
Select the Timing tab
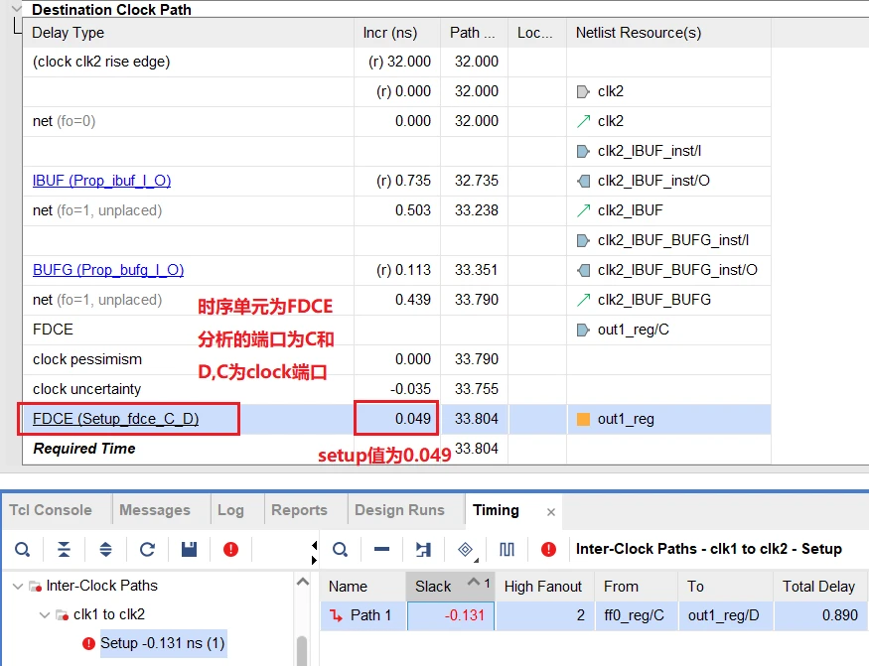click(496, 510)
